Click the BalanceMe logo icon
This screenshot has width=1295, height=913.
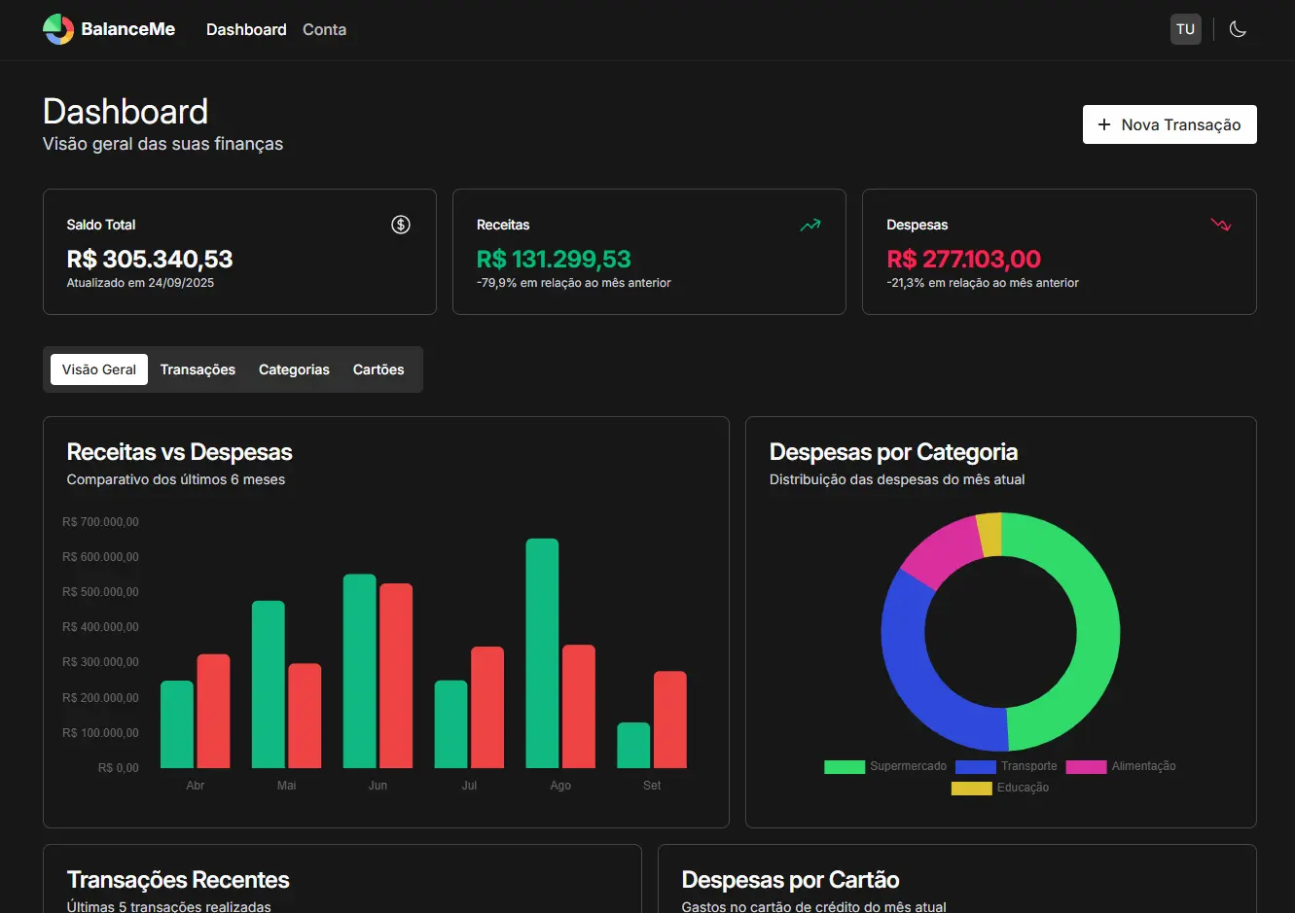point(58,29)
